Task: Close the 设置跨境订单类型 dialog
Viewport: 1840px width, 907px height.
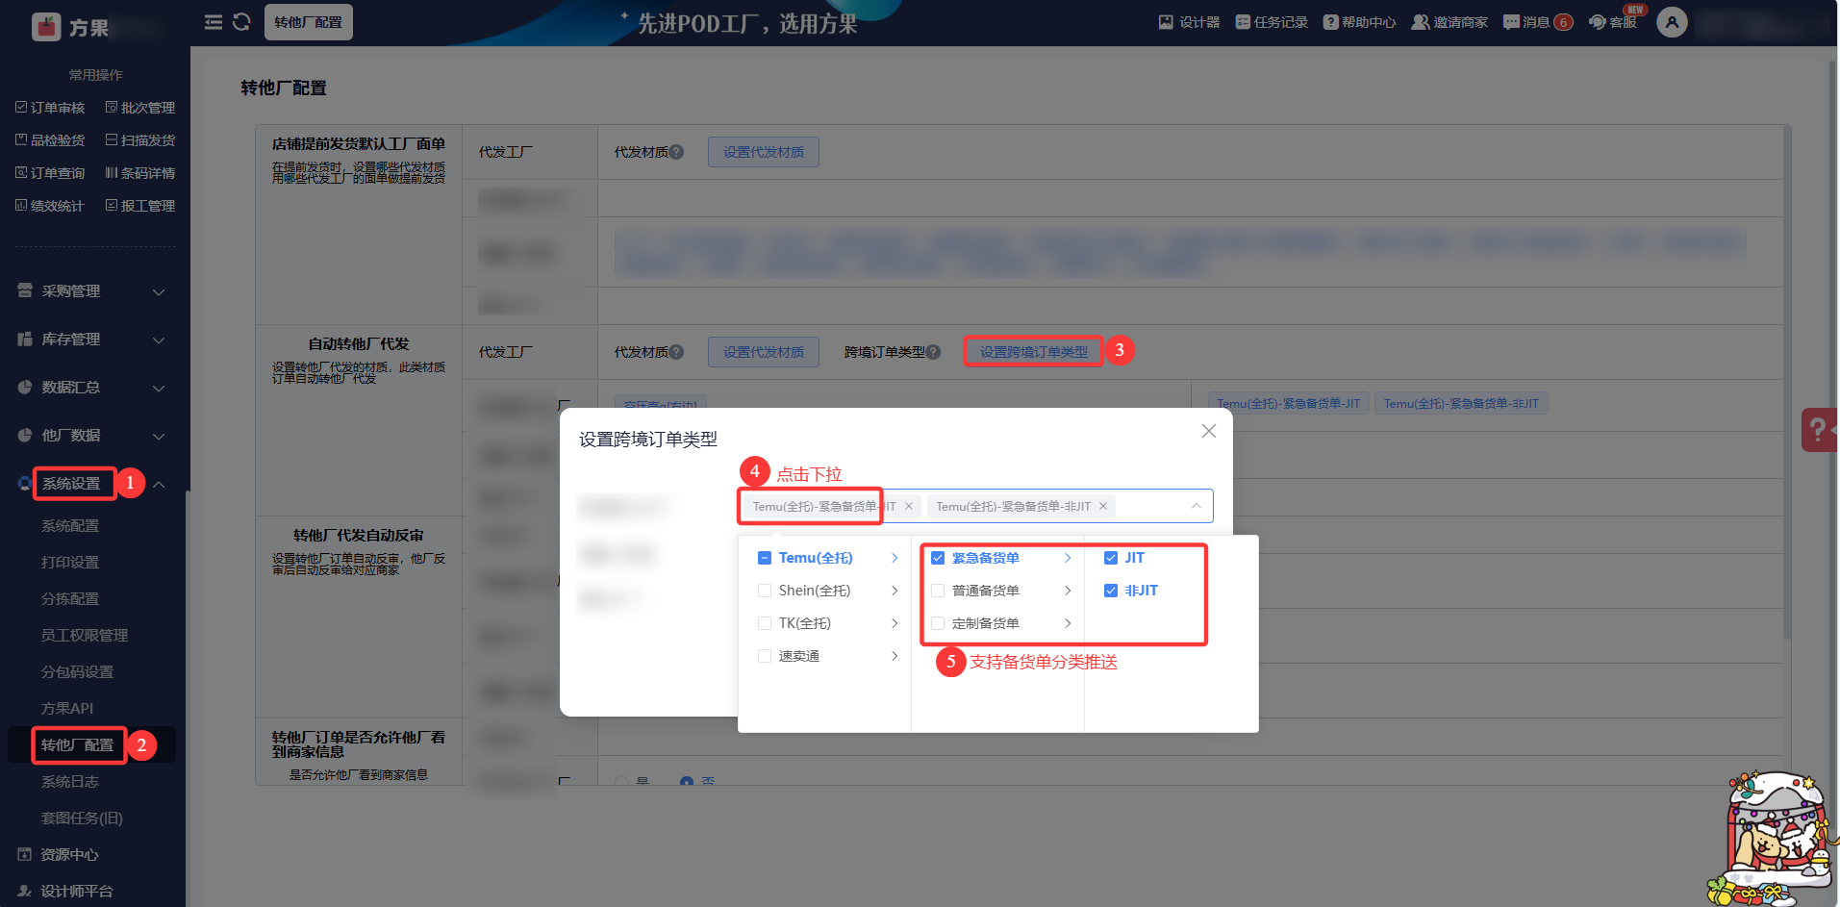Action: 1209,432
